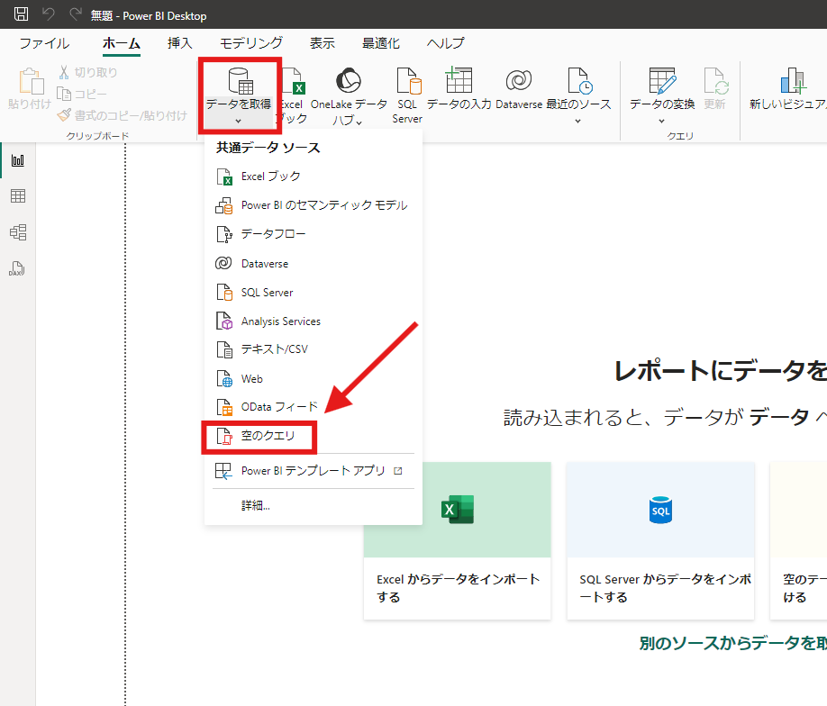Open Model view in left sidebar
827x706 pixels.
coord(18,232)
